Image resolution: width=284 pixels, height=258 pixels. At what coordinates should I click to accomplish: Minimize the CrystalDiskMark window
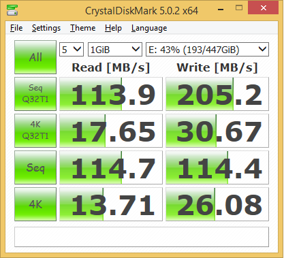pyautogui.click(x=221, y=10)
